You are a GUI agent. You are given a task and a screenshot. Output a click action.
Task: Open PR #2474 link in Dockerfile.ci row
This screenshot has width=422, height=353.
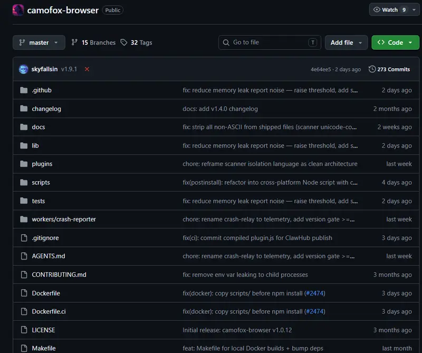click(314, 311)
